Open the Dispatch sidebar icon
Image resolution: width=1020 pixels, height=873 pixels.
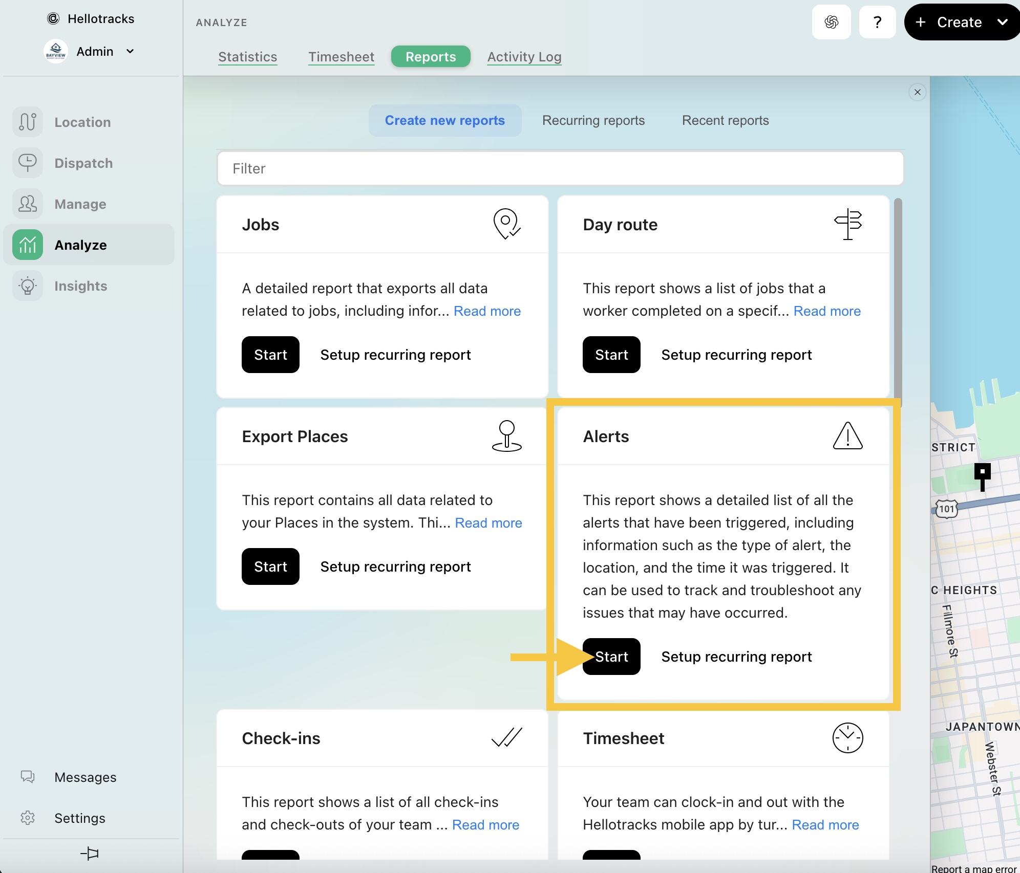tap(28, 163)
